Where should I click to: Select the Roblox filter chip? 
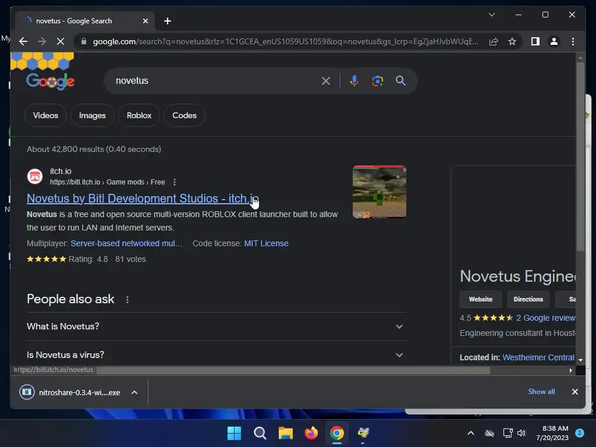coord(139,115)
